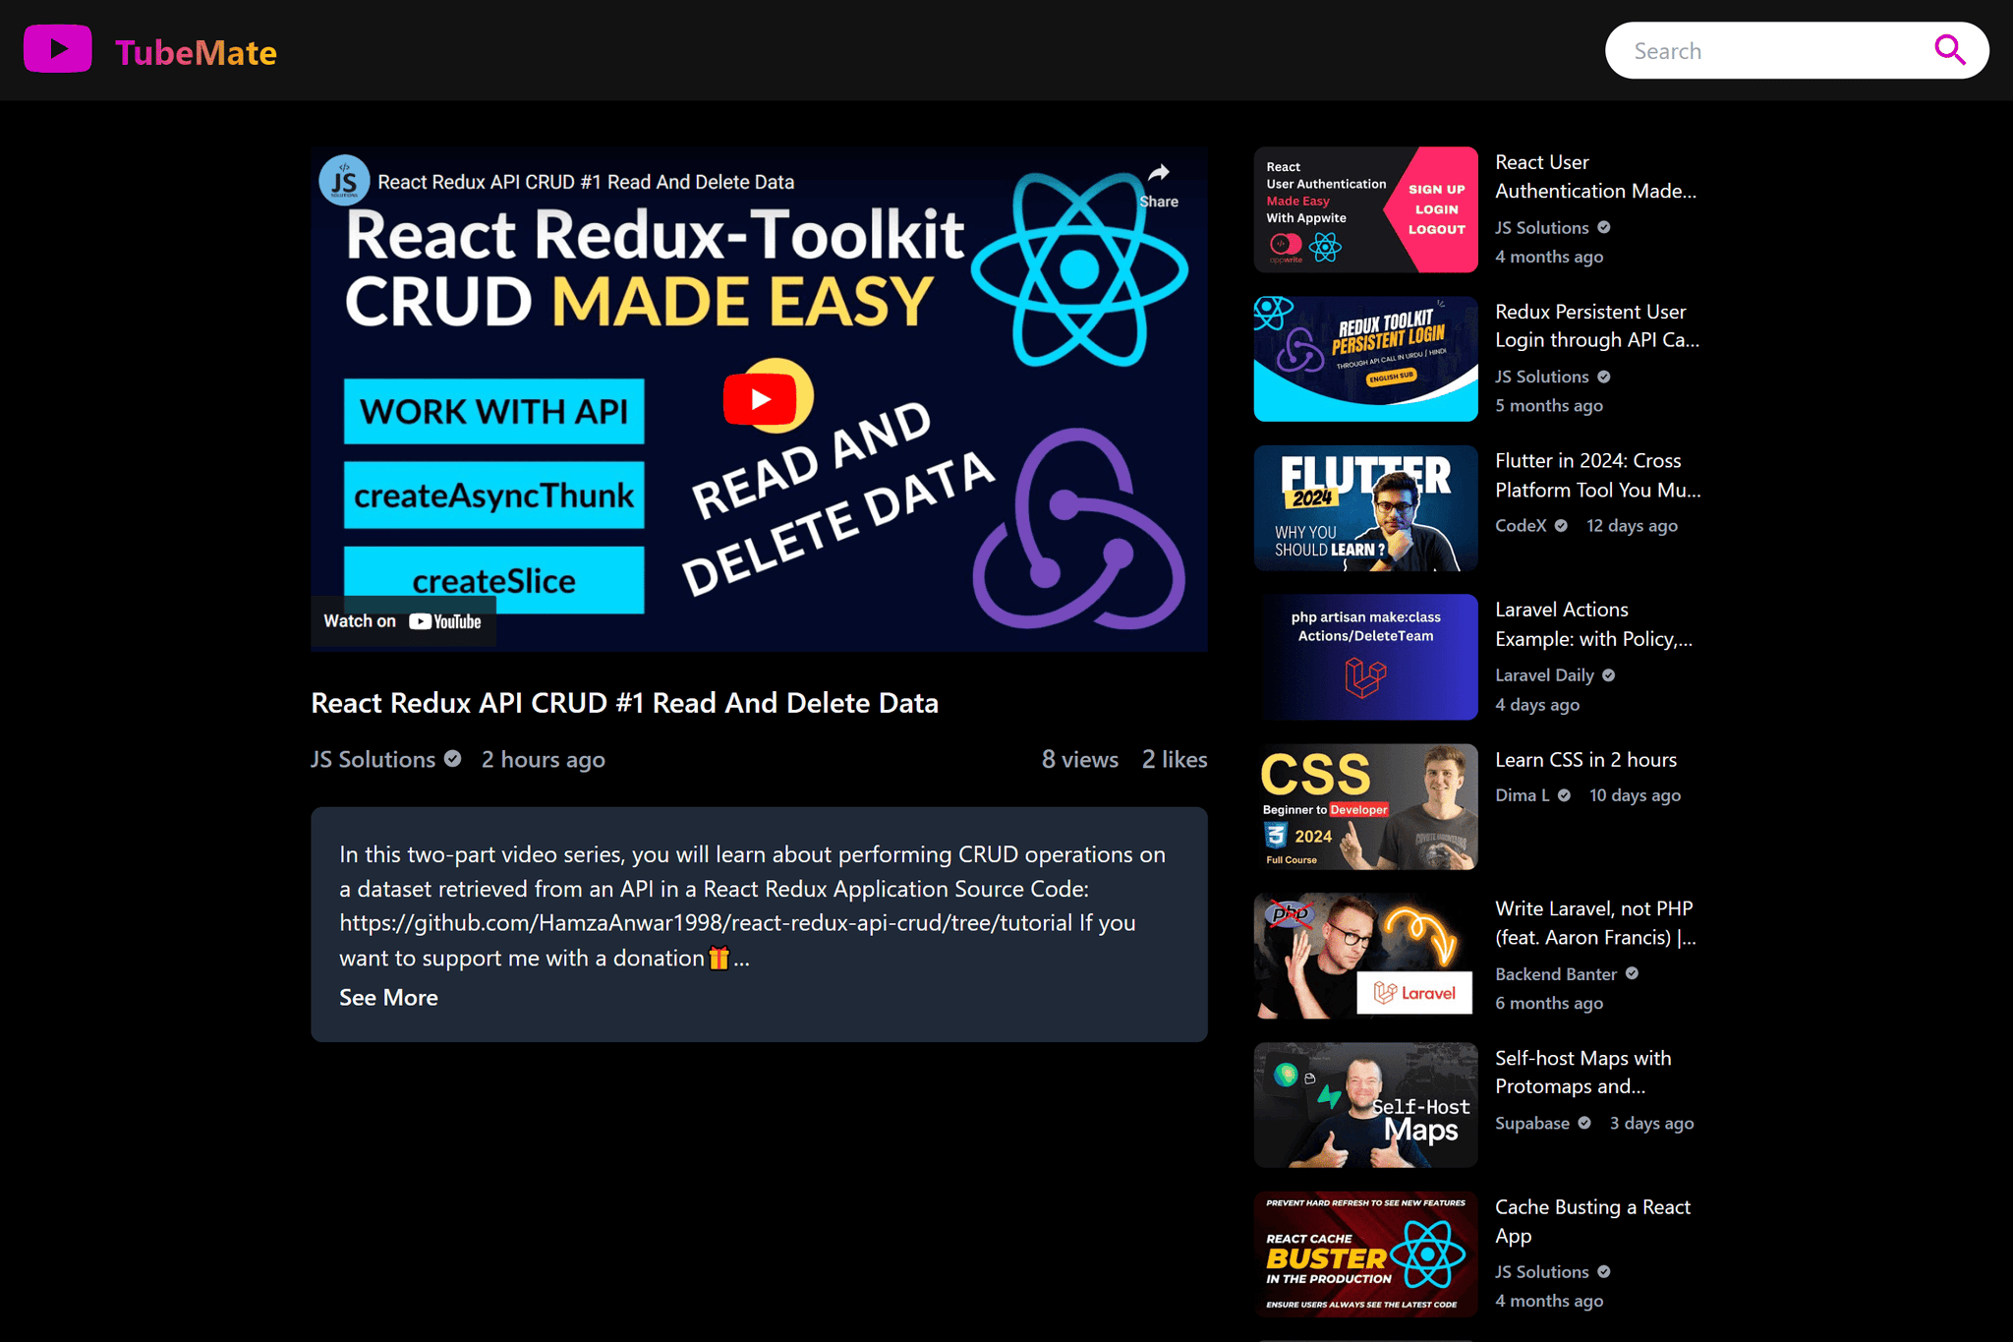Open Learn CSS in 2 hours video
2013x1342 pixels.
[x=1585, y=760]
